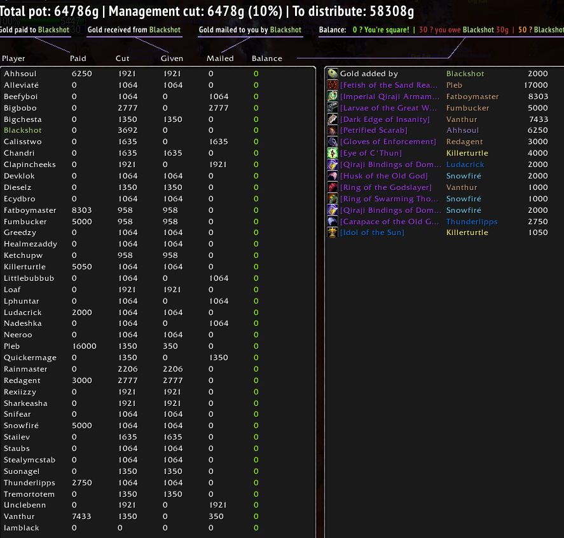Click the Petrified Scarab item icon
Screen dimensions: 564x538
coord(333,130)
